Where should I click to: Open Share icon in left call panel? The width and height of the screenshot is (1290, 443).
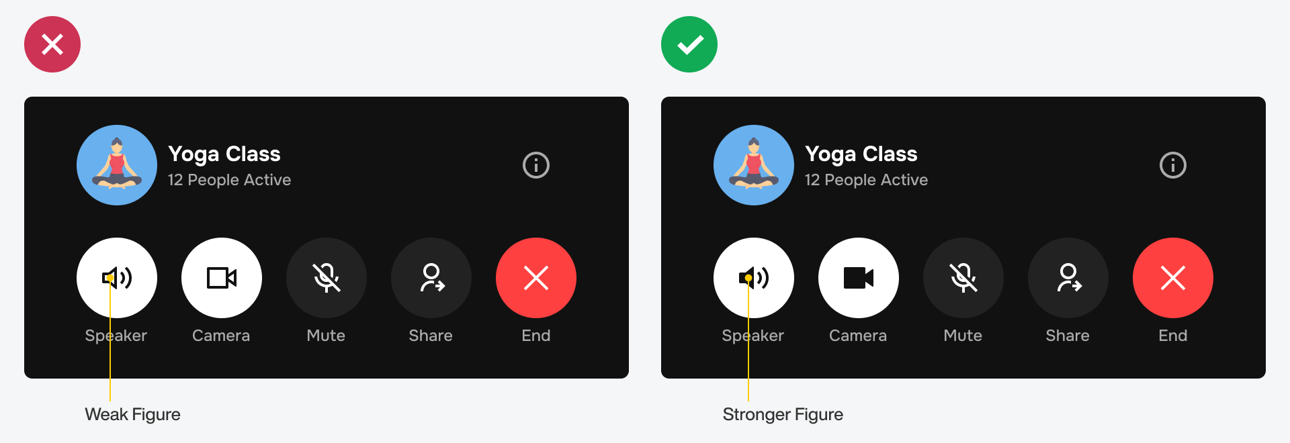pyautogui.click(x=431, y=278)
